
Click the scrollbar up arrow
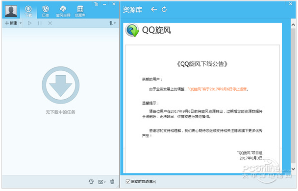coord(293,25)
